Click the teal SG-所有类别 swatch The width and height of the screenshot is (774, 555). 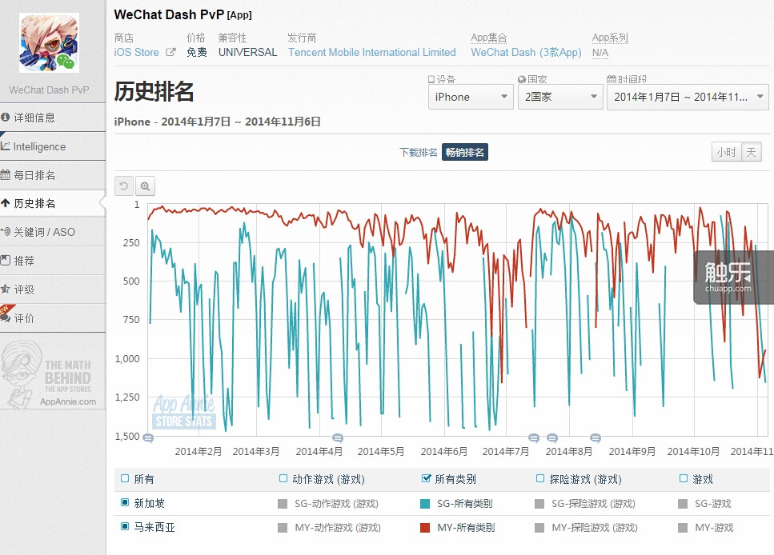pos(424,504)
